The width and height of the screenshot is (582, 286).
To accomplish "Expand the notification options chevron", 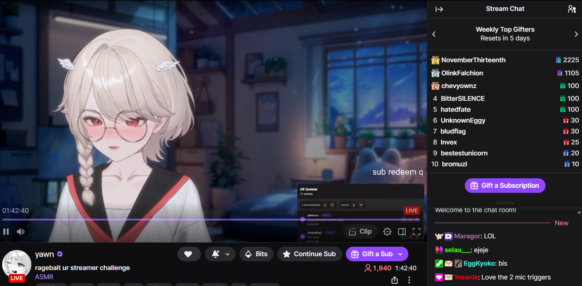I will click(228, 254).
